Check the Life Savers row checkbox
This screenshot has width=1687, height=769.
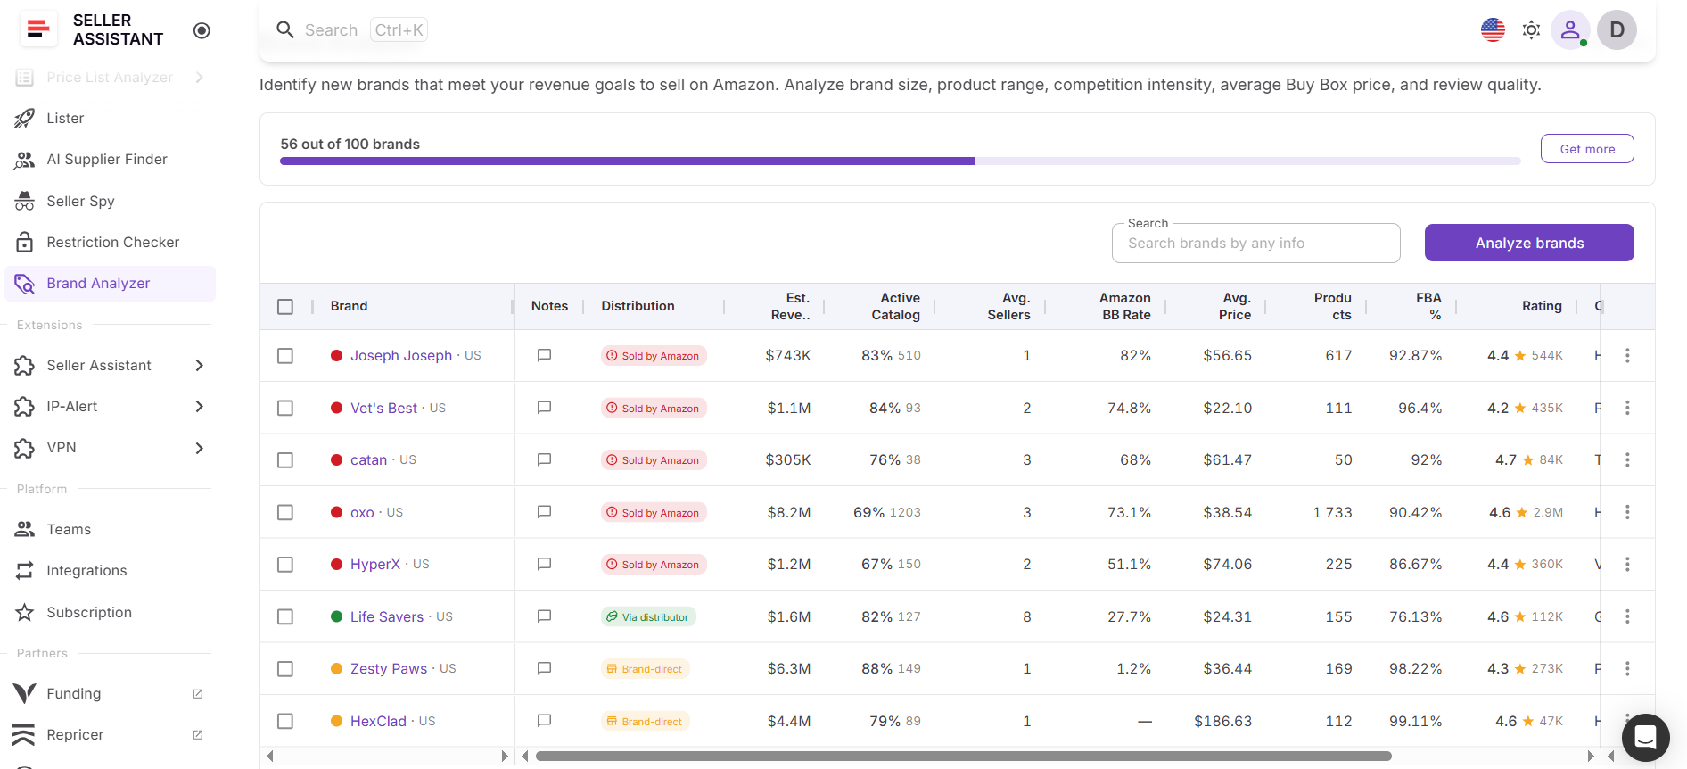click(x=285, y=616)
